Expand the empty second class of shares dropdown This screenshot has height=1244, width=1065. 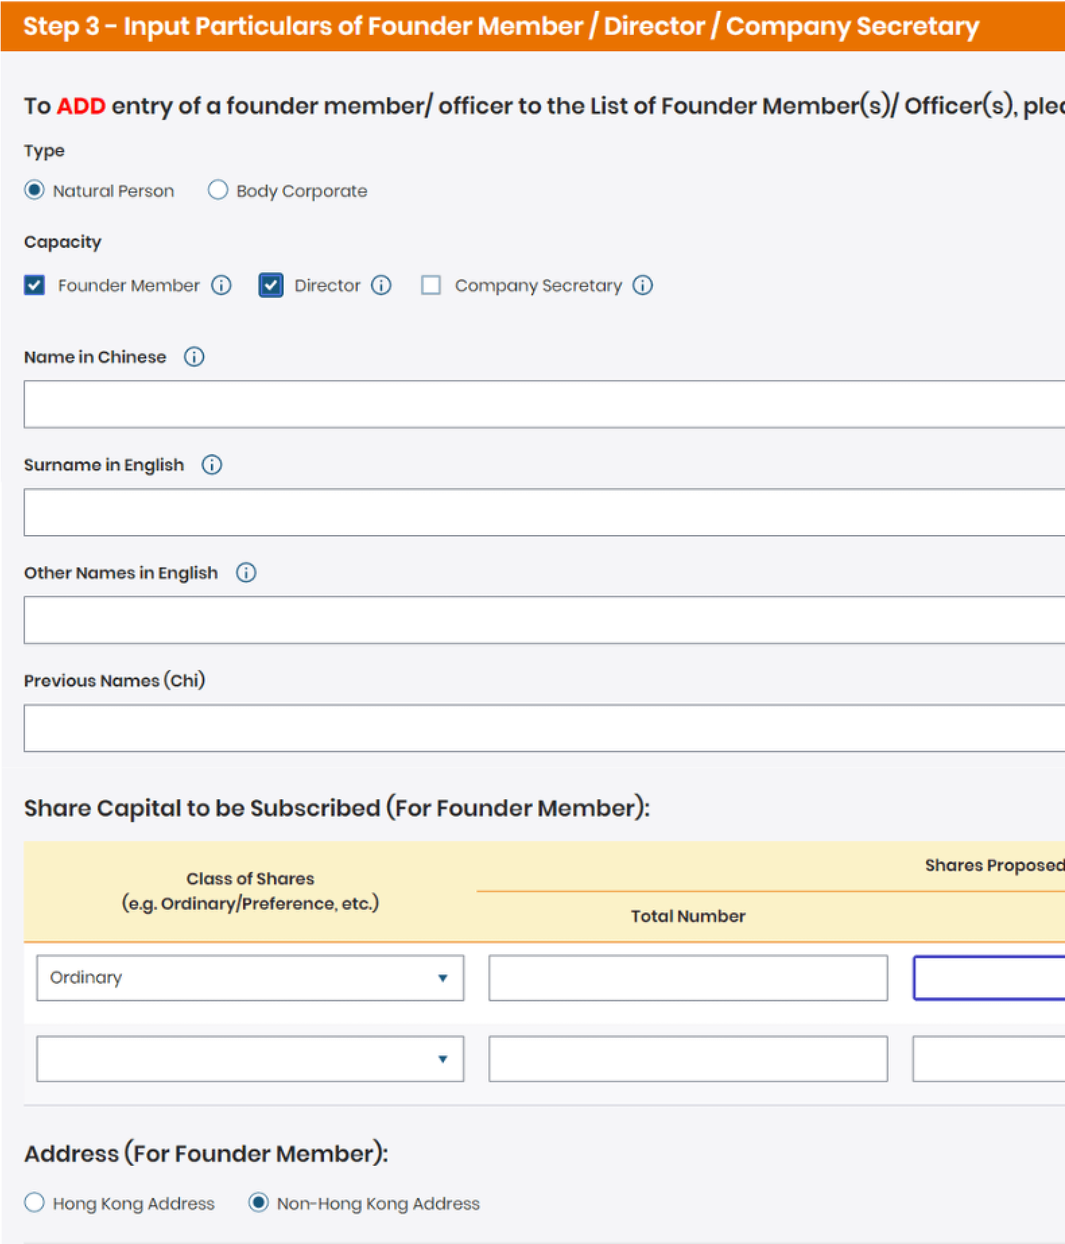pyautogui.click(x=250, y=1059)
